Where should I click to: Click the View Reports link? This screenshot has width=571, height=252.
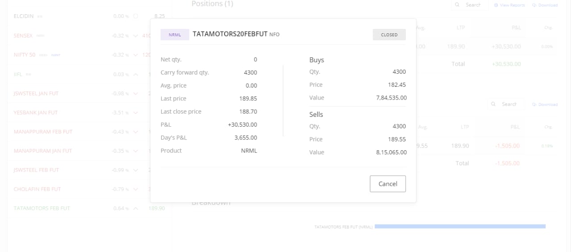pyautogui.click(x=512, y=5)
